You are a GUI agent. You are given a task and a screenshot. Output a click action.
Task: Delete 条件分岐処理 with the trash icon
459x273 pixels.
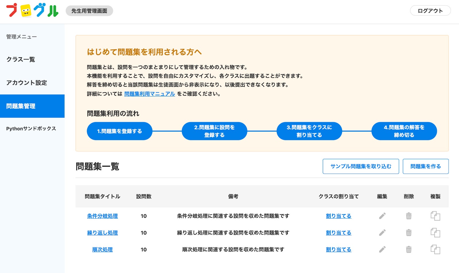coord(409,216)
